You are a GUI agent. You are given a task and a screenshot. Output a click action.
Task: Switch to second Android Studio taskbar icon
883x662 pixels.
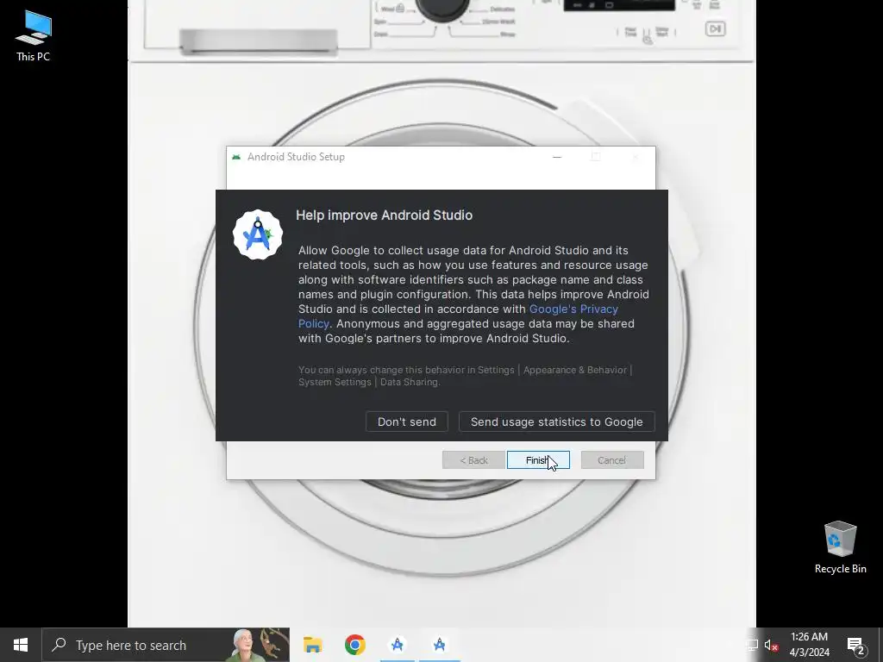(439, 645)
